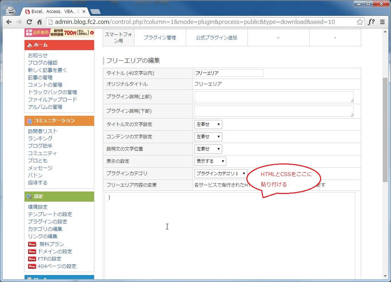Bookmark this page with the star icon
391x282 pixels.
[360, 22]
